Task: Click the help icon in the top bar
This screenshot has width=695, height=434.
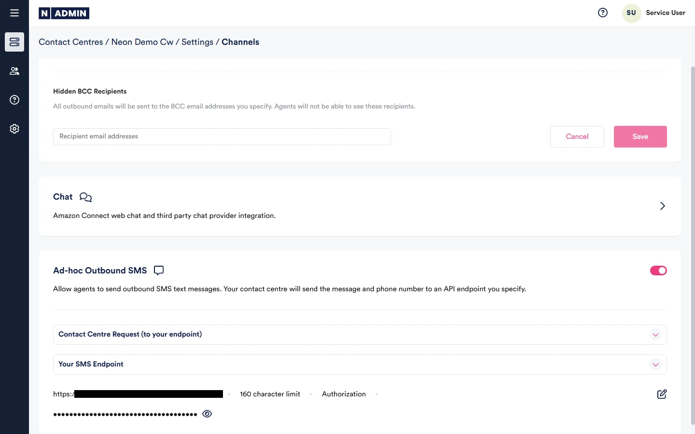Action: coord(602,13)
